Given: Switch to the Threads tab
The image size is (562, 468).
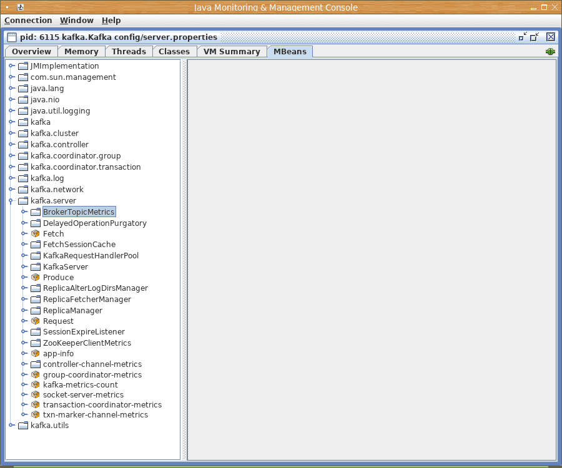Looking at the screenshot, I should (129, 52).
